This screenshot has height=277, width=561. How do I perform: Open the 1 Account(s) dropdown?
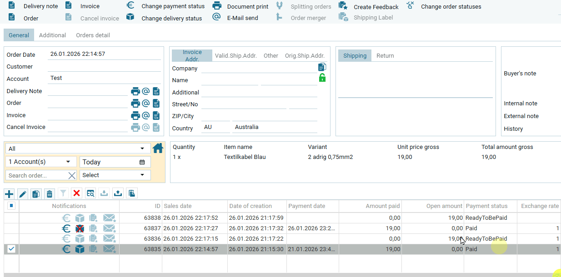[68, 162]
